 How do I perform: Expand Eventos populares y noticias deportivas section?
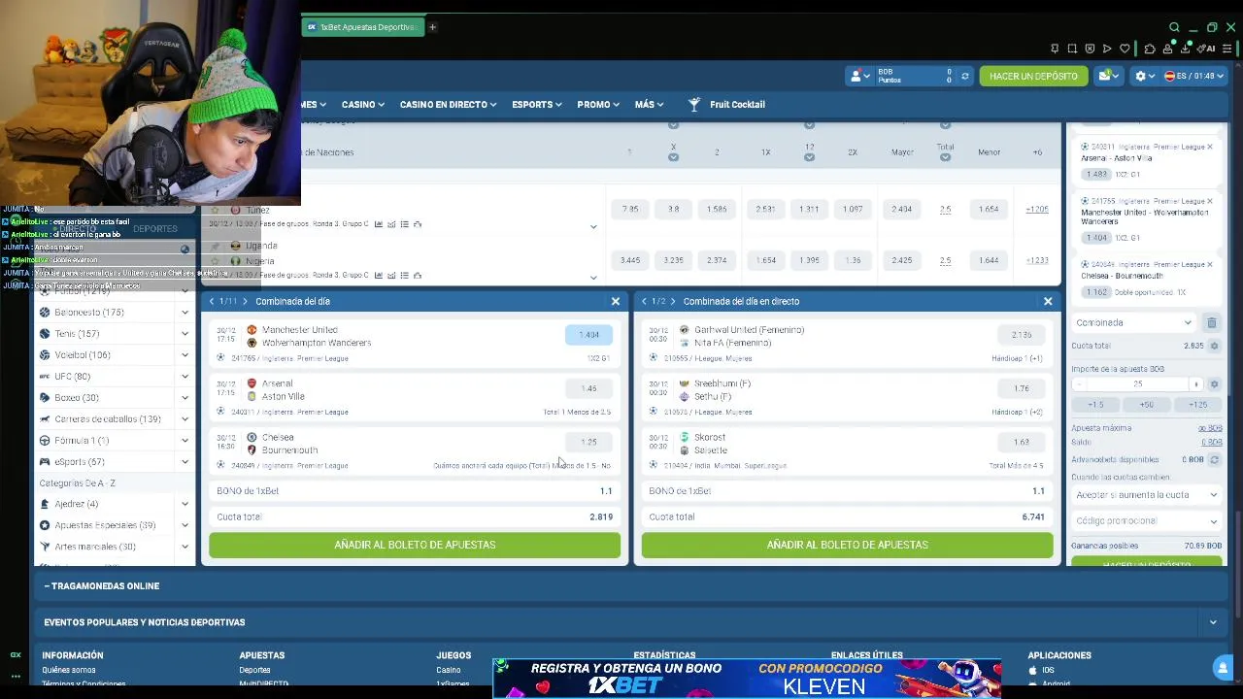pyautogui.click(x=629, y=622)
